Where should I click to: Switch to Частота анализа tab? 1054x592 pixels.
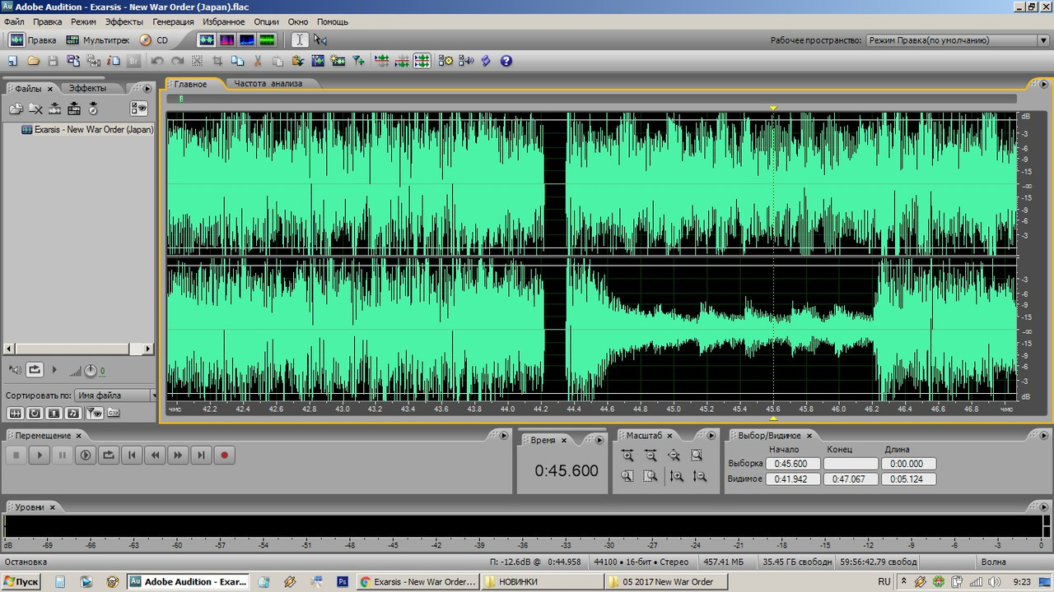coord(268,84)
